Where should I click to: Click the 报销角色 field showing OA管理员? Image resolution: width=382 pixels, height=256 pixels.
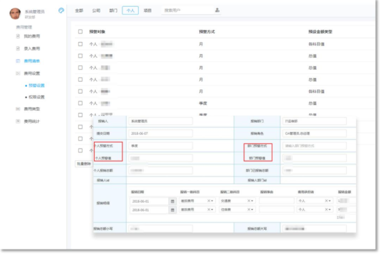pyautogui.click(x=315, y=133)
